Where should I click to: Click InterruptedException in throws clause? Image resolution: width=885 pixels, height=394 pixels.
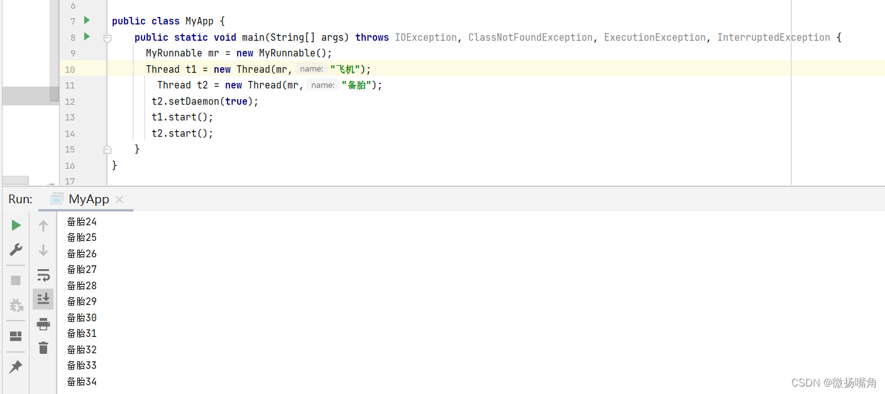pyautogui.click(x=774, y=37)
